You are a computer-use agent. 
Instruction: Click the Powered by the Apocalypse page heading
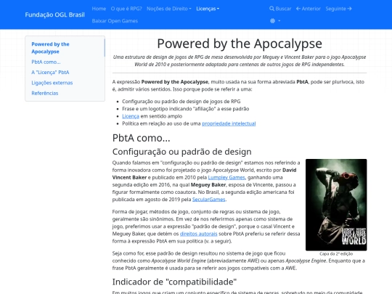240,44
